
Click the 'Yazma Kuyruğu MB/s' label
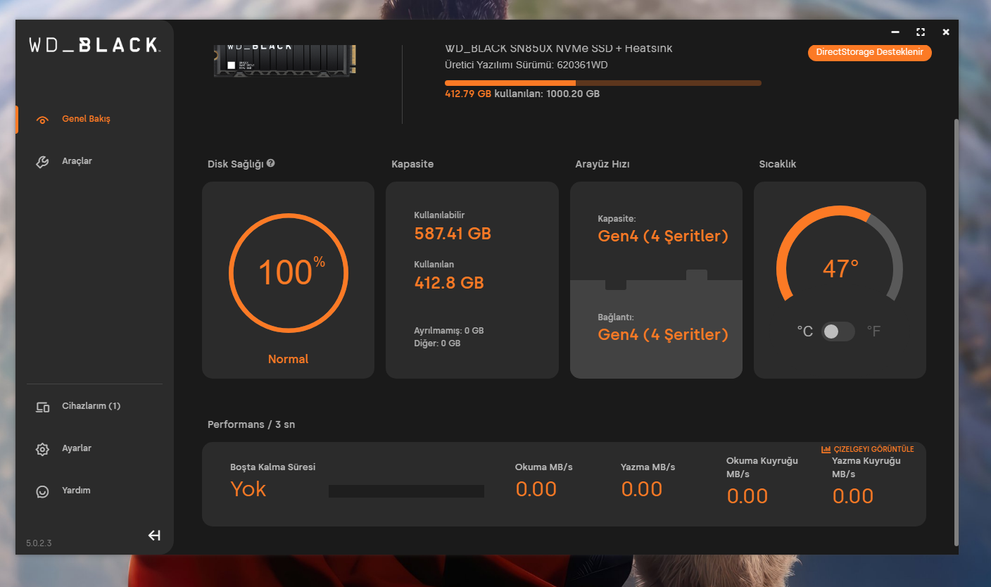click(x=866, y=467)
